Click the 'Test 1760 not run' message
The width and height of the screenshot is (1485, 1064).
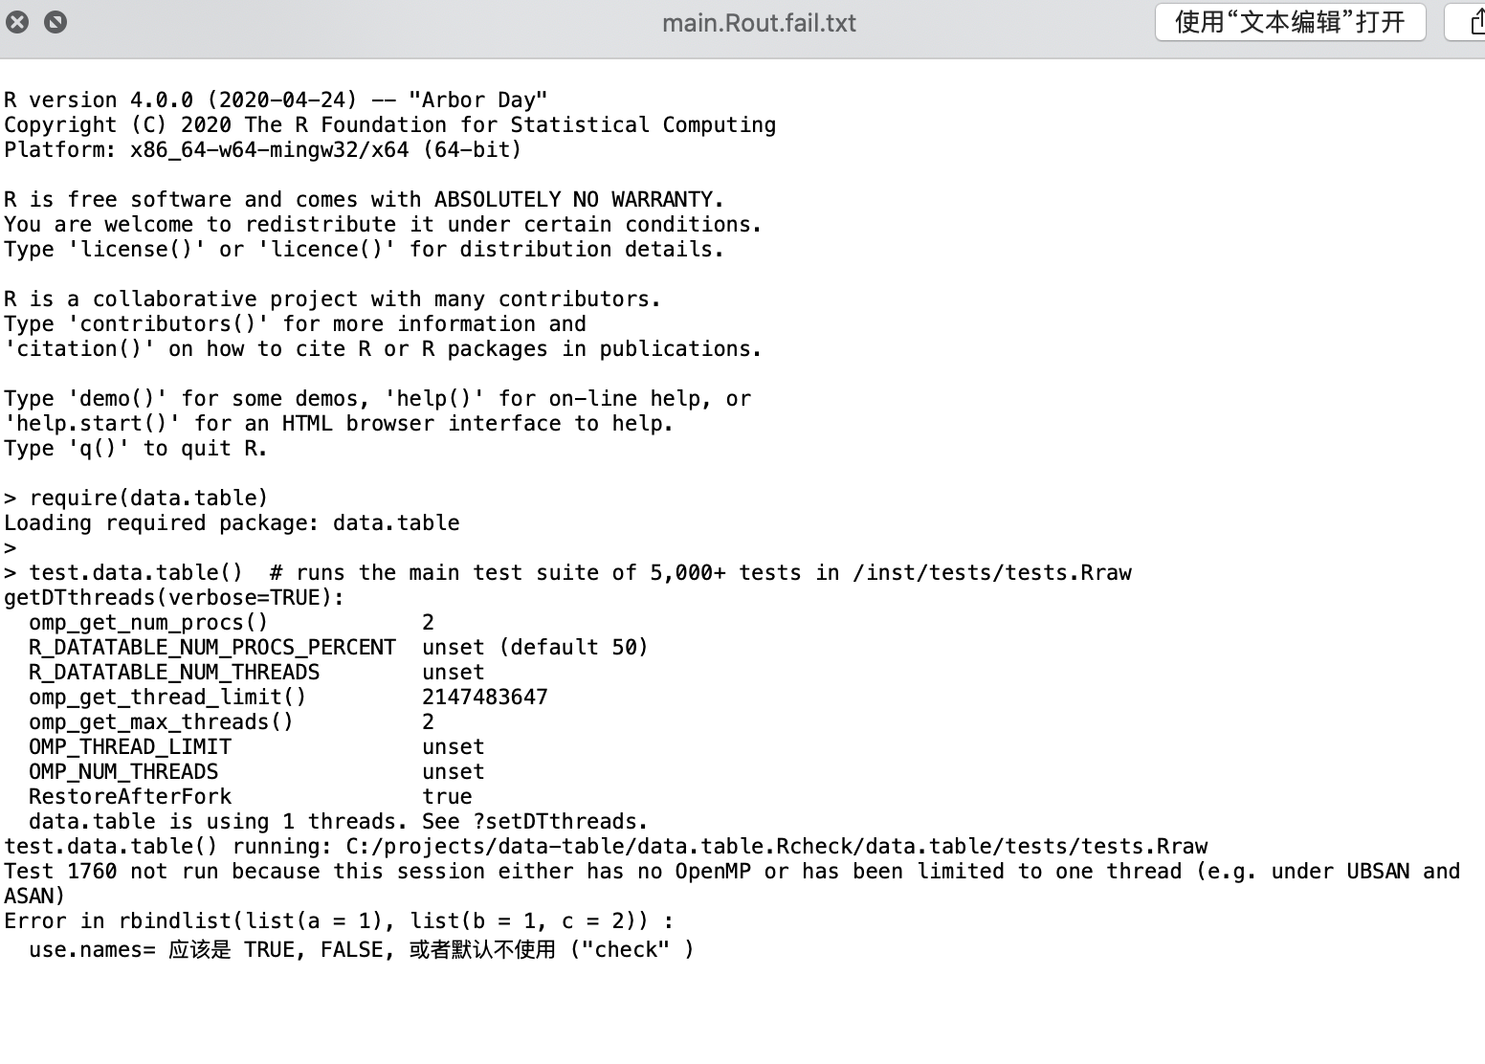click(x=732, y=883)
